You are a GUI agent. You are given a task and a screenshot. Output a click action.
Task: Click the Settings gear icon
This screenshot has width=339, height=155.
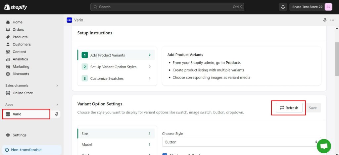8,135
